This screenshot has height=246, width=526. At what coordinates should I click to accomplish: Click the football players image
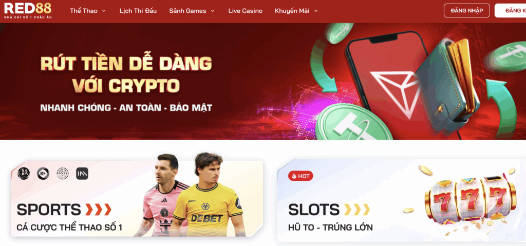(x=189, y=195)
